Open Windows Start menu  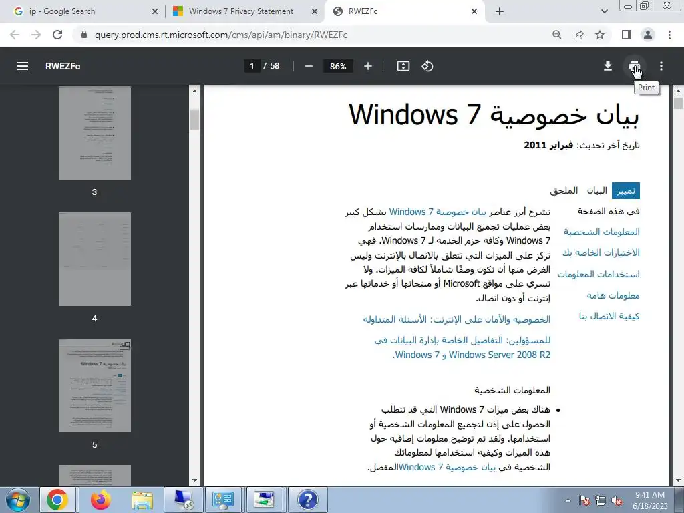click(x=17, y=500)
